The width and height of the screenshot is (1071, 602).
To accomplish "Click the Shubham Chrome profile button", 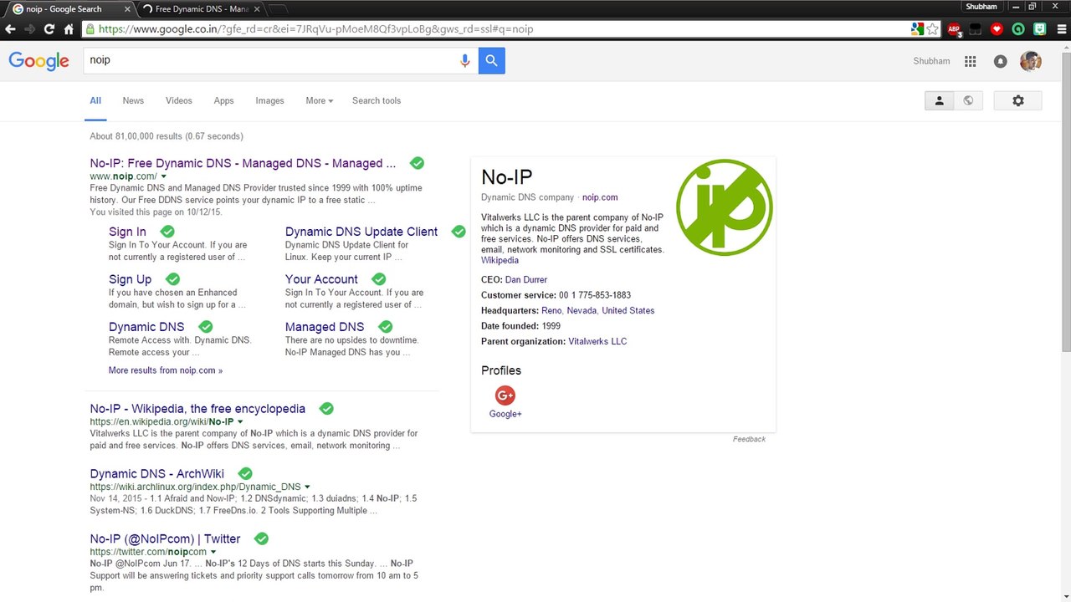I will [x=981, y=7].
